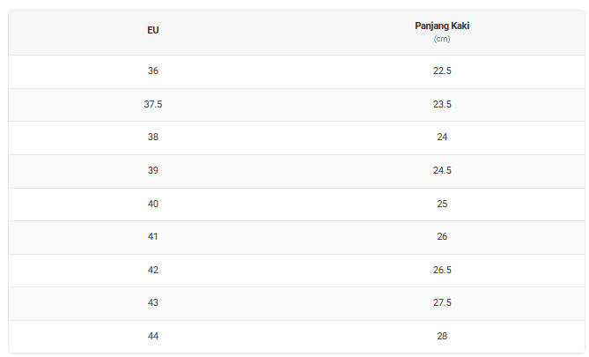
Task: Click the Panjang Kaki column header
Action: pos(442,26)
